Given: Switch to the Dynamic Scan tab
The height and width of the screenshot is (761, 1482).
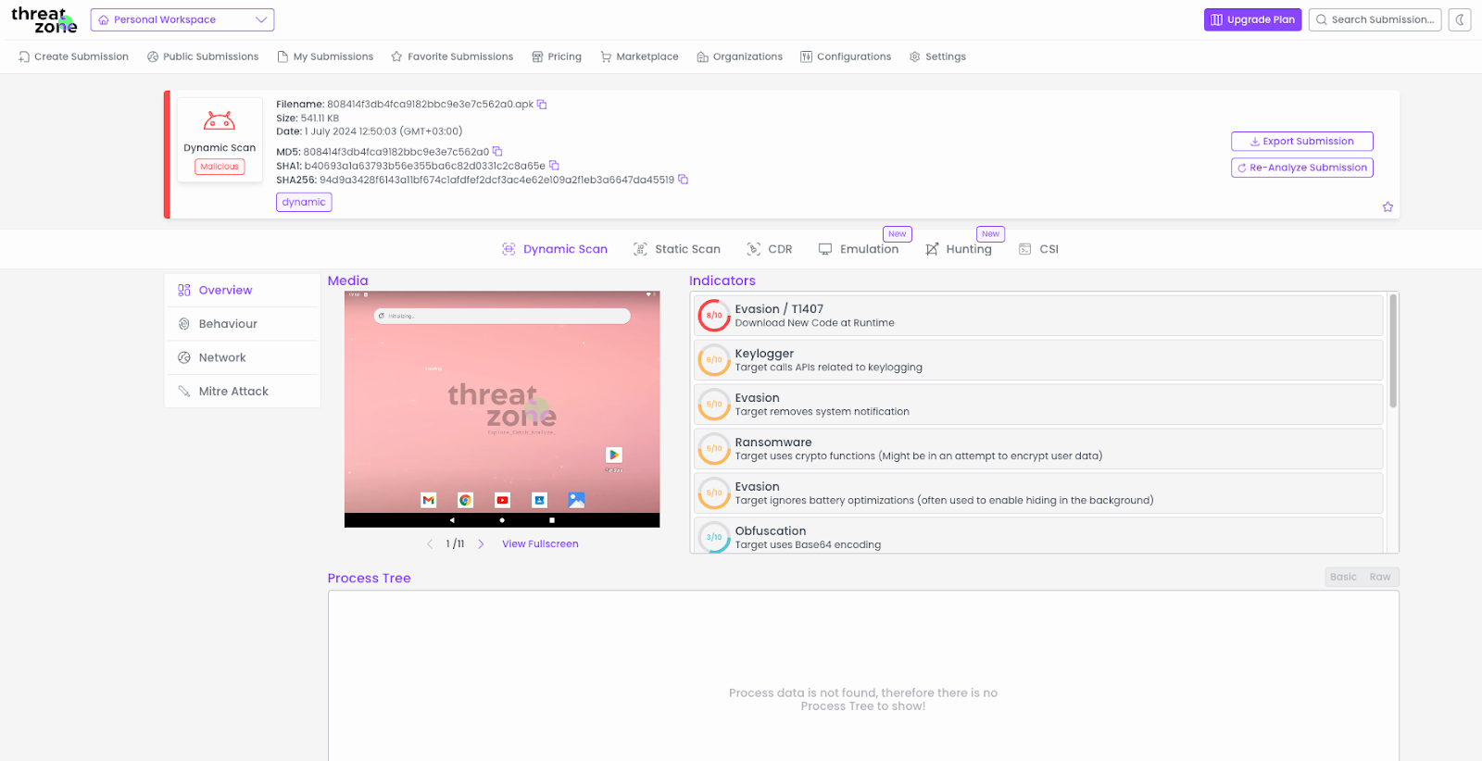Looking at the screenshot, I should click(x=555, y=249).
